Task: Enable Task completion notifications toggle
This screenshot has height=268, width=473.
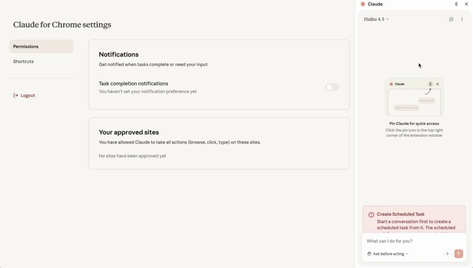Action: tap(332, 87)
